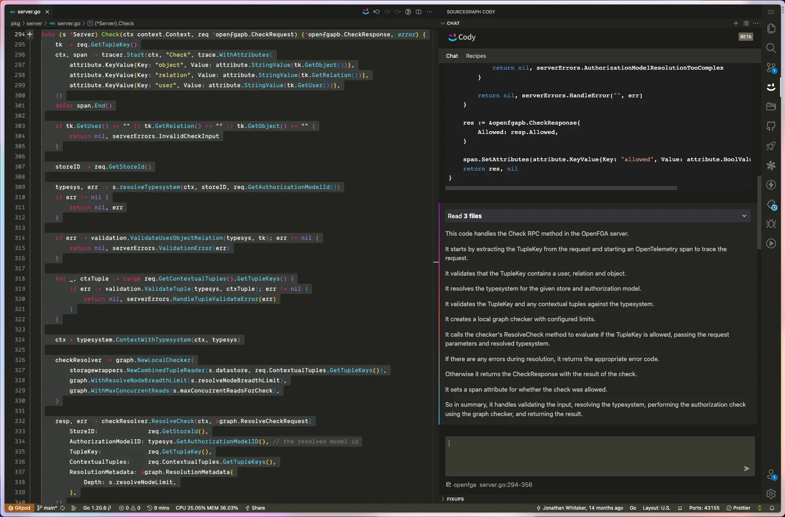Click server folder in breadcrumb

34,24
